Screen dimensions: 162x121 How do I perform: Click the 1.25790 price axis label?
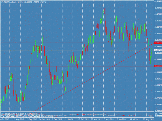158,105
